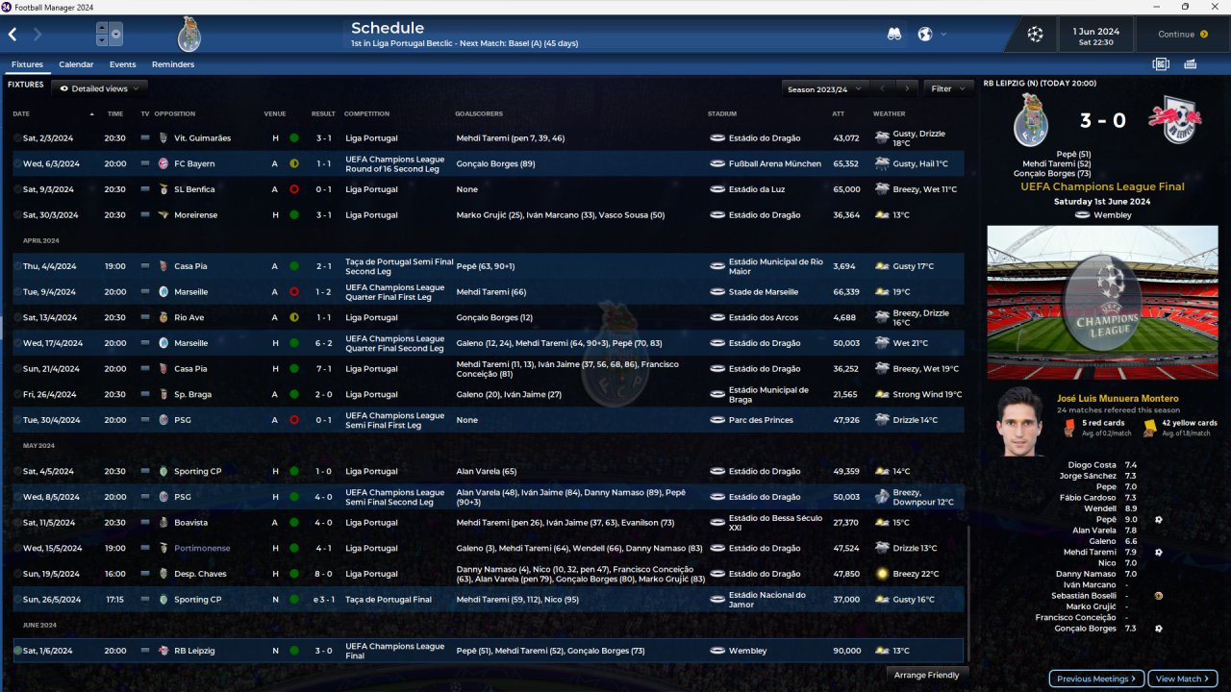1231x692 pixels.
Task: Open navigation history dropdown arrow
Action: (116, 35)
